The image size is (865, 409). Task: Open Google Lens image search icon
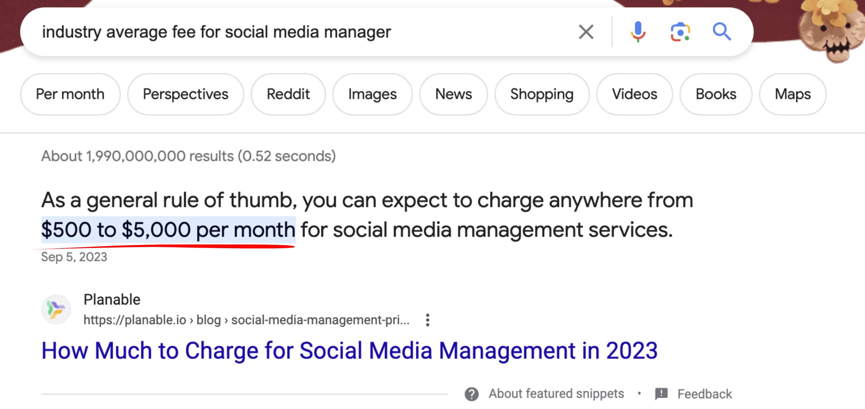click(680, 32)
